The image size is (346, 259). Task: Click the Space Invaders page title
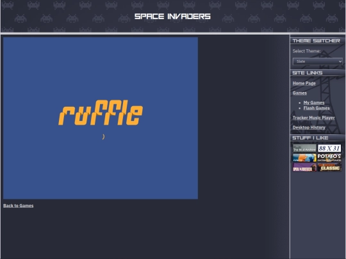point(172,16)
